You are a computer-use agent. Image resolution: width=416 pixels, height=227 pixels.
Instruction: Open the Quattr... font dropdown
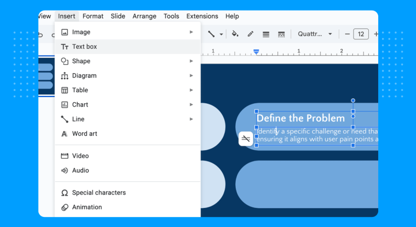[315, 34]
